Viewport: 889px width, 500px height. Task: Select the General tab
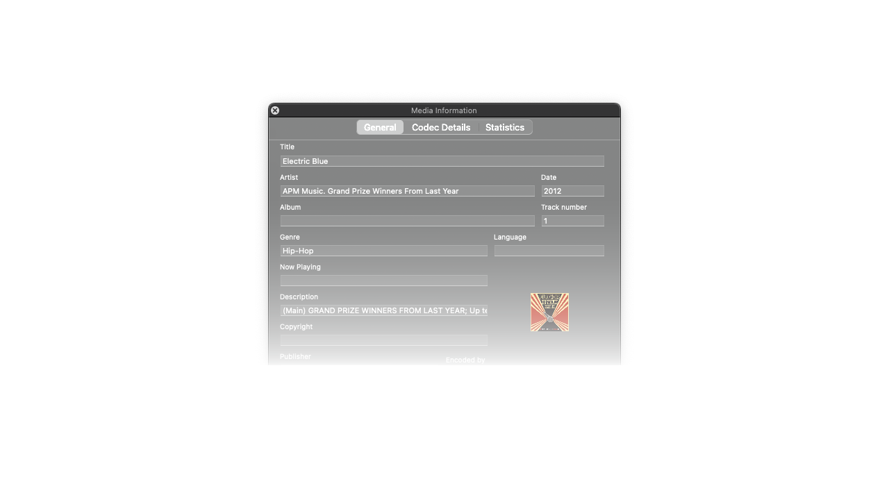click(380, 127)
